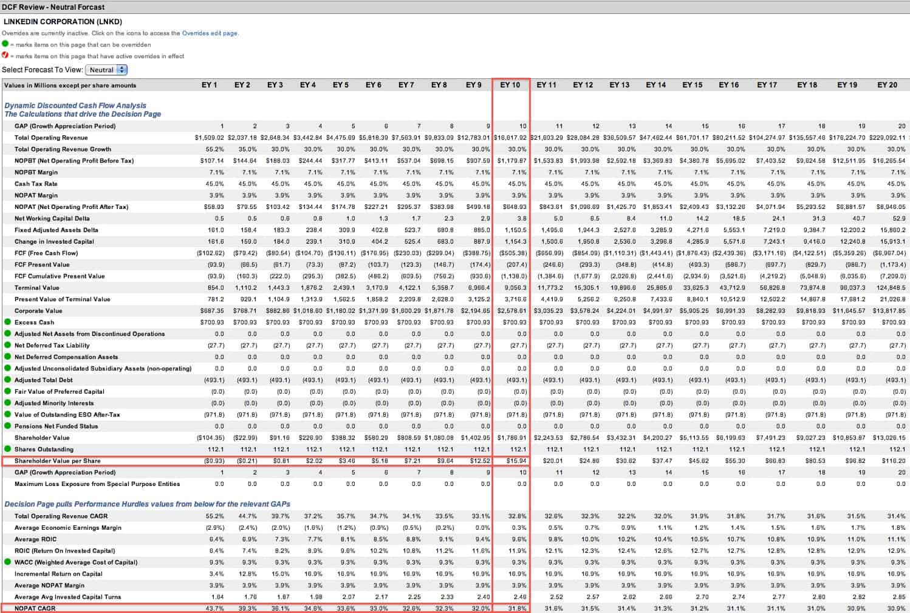Click the Maximum Loss Exposure from Special Purpose Entities label
The width and height of the screenshot is (910, 613).
(x=97, y=484)
